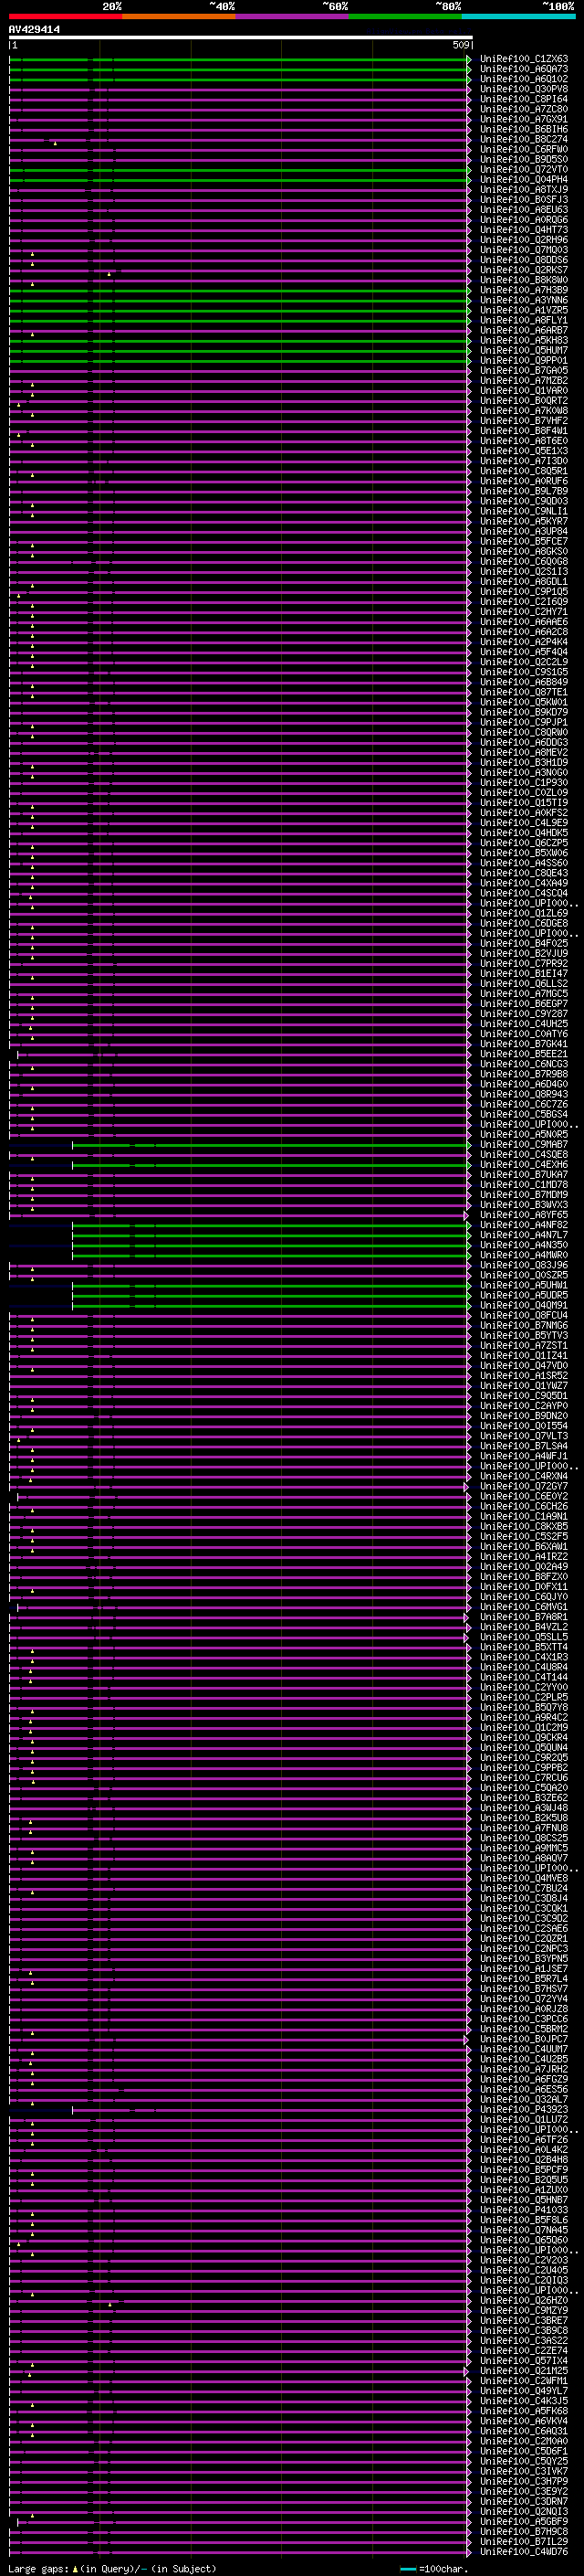Click hit label UniRef100_B8C274
This screenshot has height=2576, width=584.
(x=524, y=139)
